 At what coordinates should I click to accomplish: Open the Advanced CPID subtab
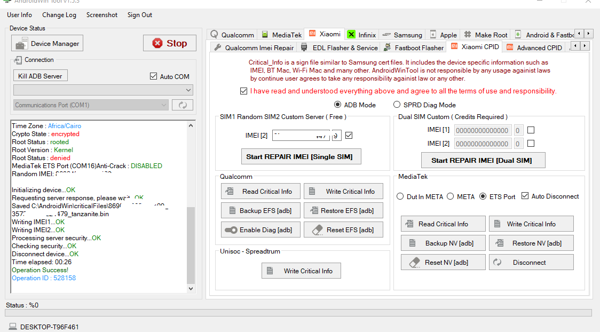534,48
